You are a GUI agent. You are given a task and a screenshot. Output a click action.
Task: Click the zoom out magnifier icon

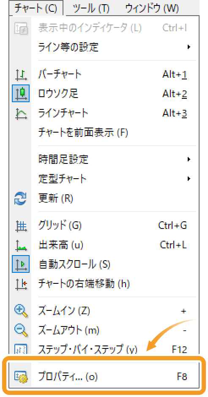(x=21, y=331)
